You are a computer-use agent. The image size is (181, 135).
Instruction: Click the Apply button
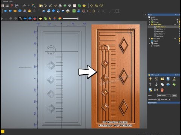pyautogui.click(x=174, y=96)
